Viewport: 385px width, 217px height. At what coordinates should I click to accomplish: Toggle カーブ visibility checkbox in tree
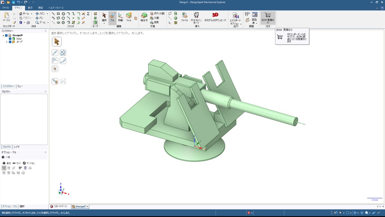[10, 42]
